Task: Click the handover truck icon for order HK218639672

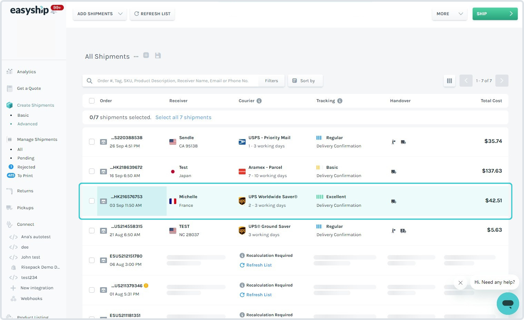Action: tap(394, 172)
